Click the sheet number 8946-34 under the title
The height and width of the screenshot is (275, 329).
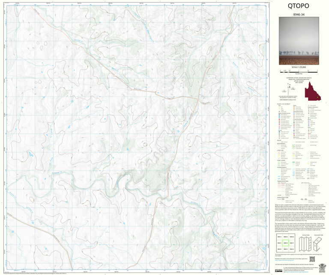pos(299,15)
